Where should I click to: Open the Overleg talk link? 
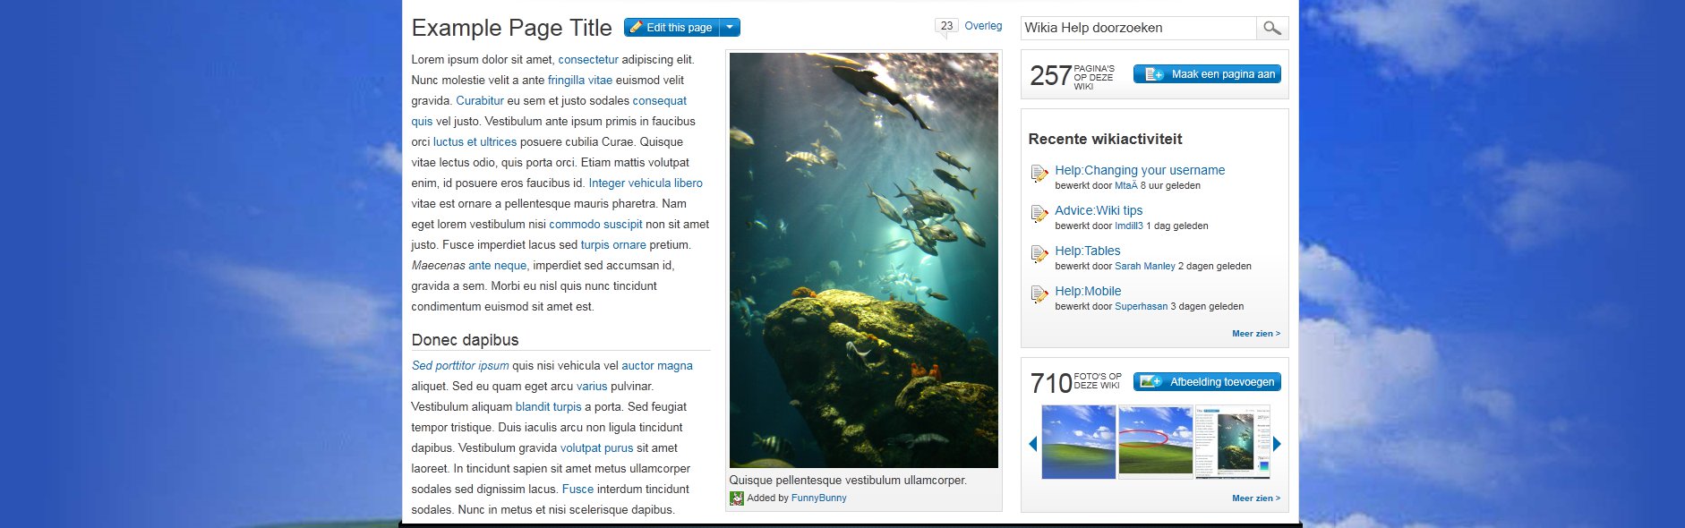pyautogui.click(x=983, y=26)
